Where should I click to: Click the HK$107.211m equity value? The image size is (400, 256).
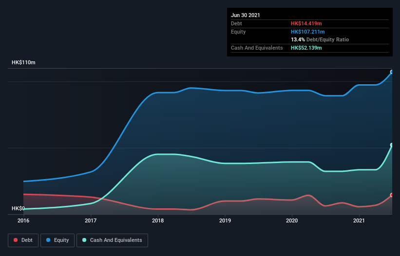coord(307,32)
